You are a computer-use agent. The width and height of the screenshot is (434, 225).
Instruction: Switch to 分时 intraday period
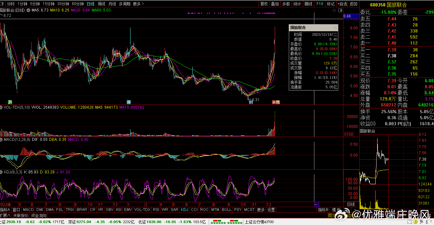click(11, 4)
